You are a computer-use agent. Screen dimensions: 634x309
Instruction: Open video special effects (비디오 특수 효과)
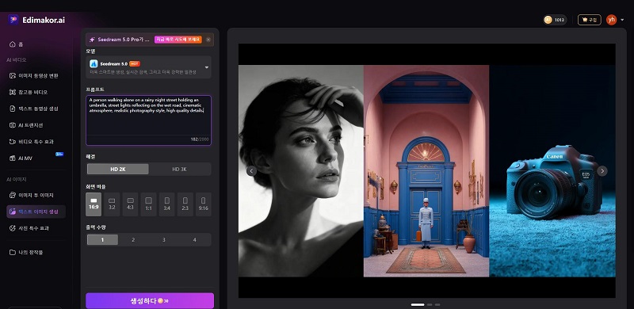click(31, 142)
